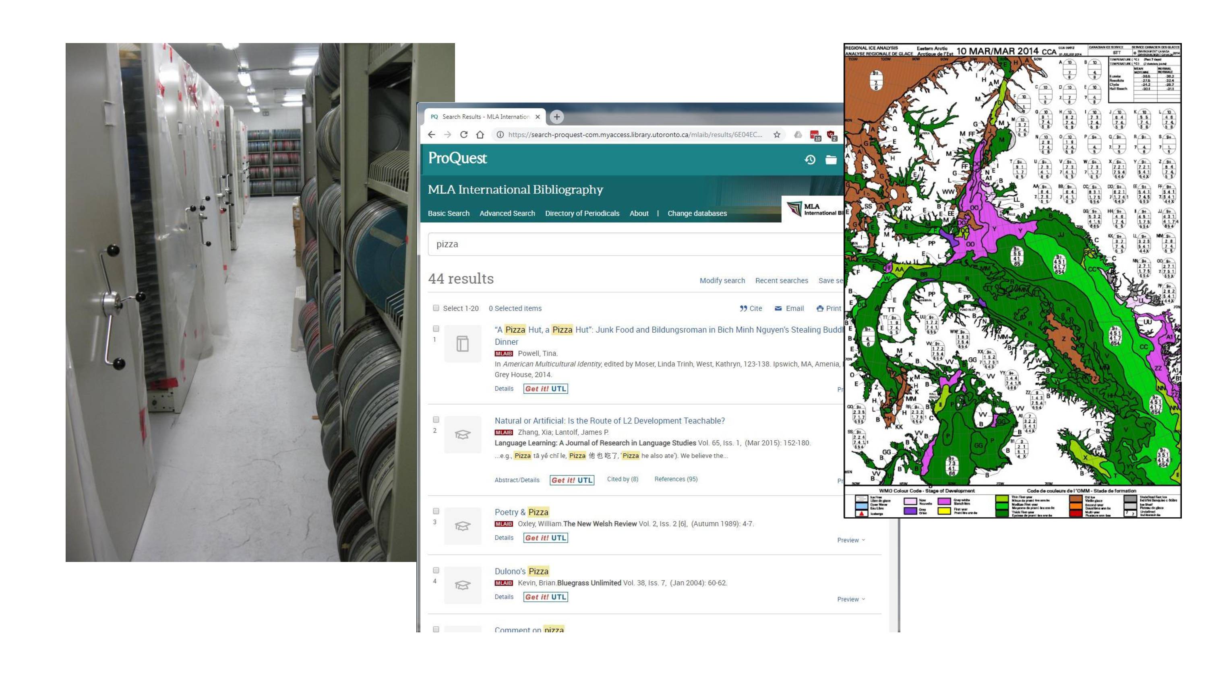Expand Preview for Poetry & Pizza
The image size is (1208, 679).
tap(851, 540)
